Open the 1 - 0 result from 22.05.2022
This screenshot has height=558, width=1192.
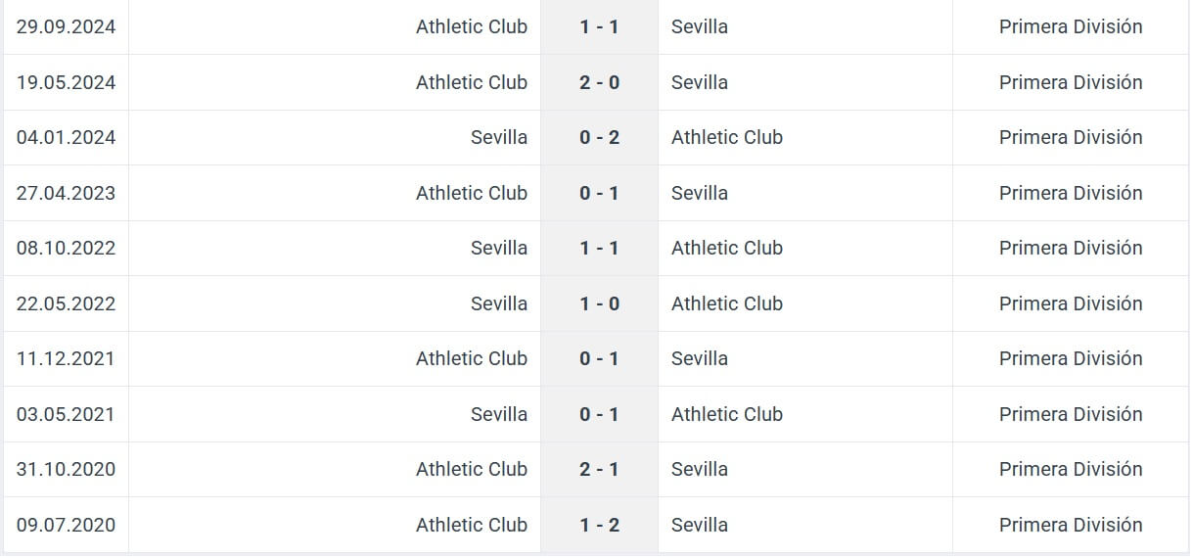(x=599, y=303)
